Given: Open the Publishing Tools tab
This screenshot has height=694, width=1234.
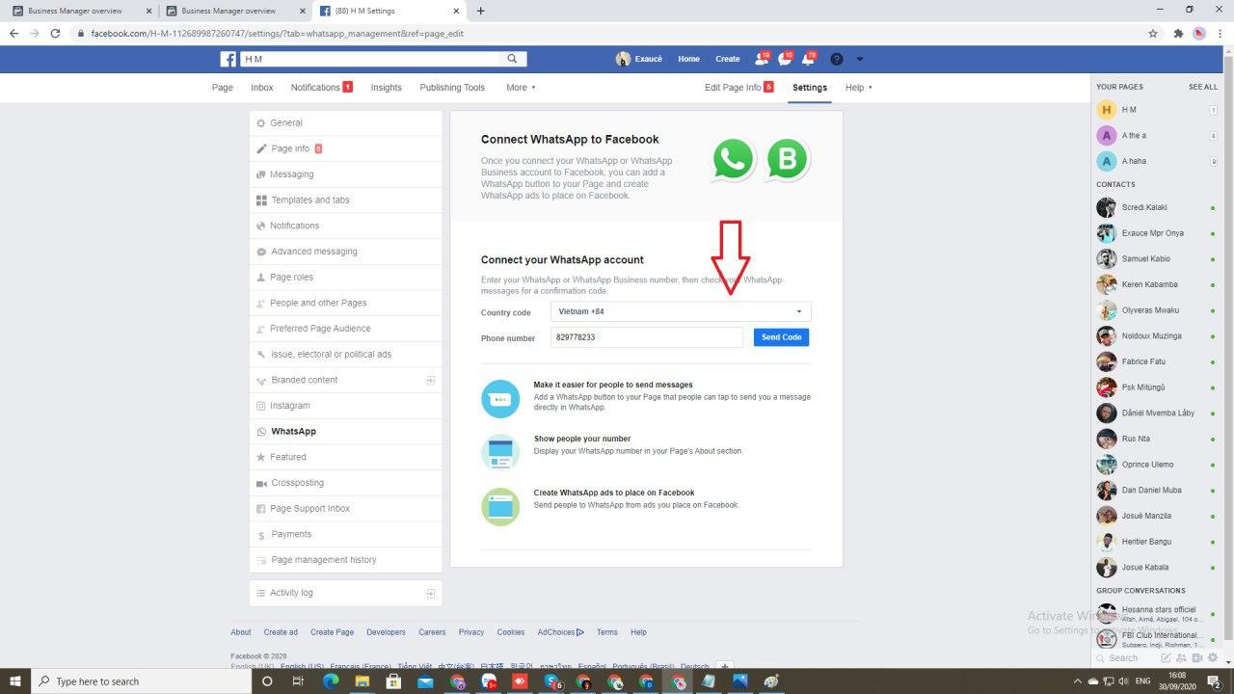Looking at the screenshot, I should [452, 88].
